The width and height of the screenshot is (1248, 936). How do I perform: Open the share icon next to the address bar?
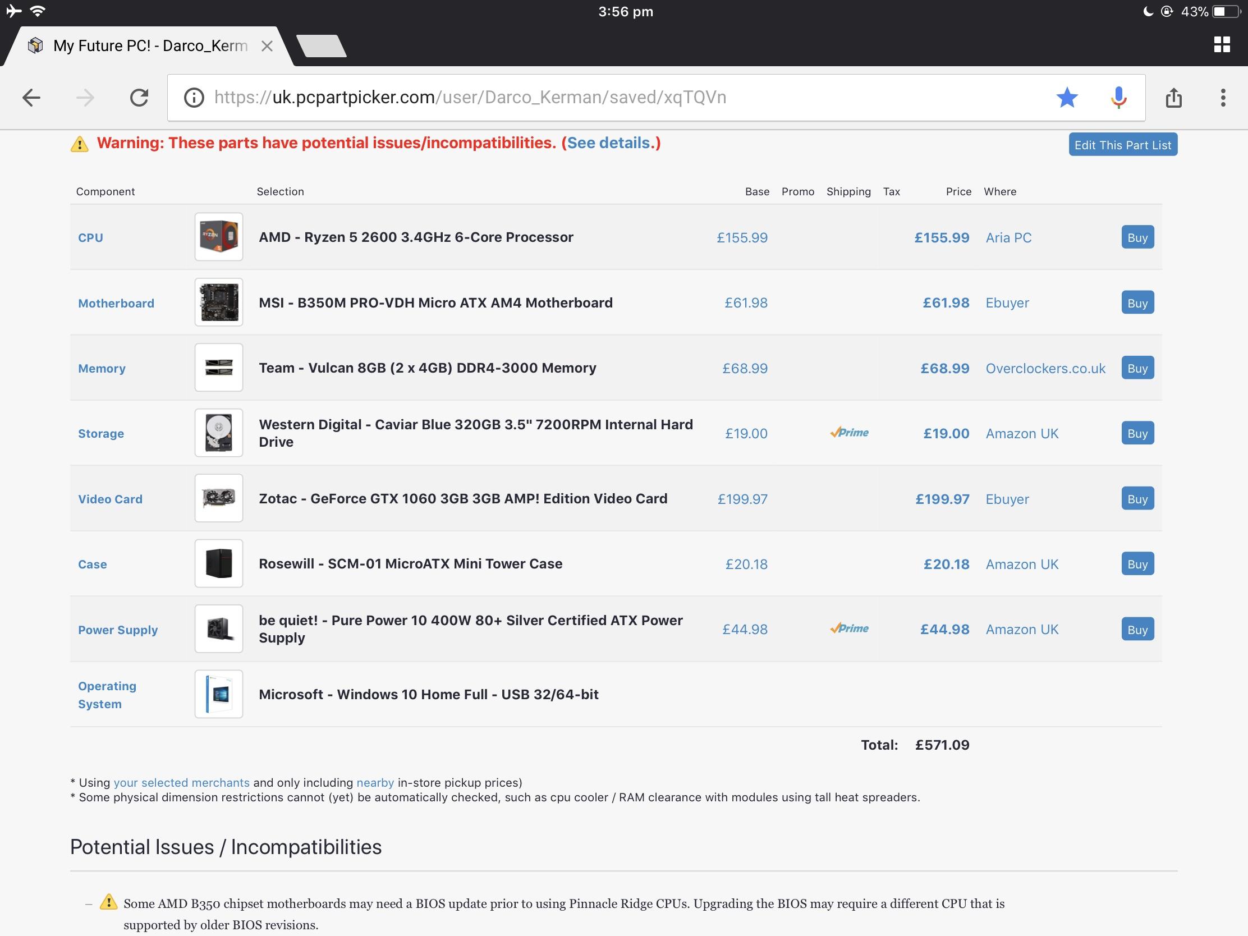point(1174,97)
